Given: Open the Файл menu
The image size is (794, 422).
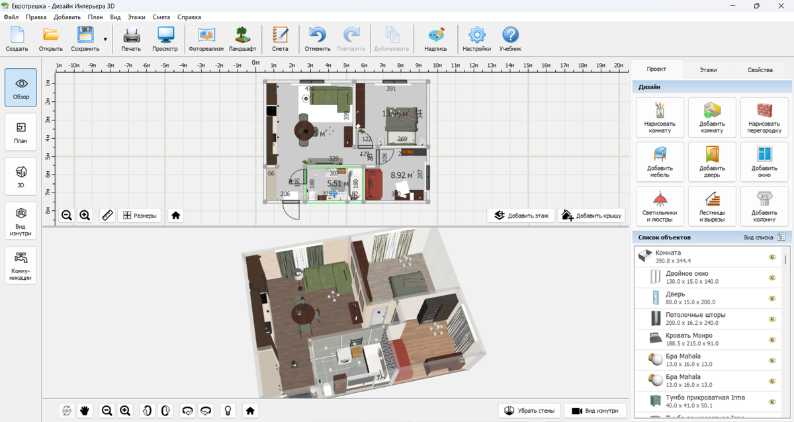Looking at the screenshot, I should coord(11,17).
